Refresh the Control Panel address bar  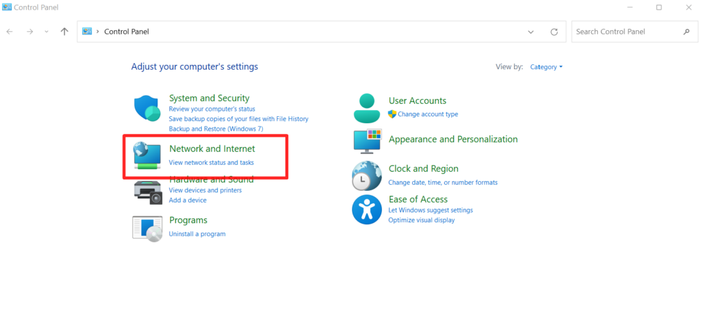[554, 31]
